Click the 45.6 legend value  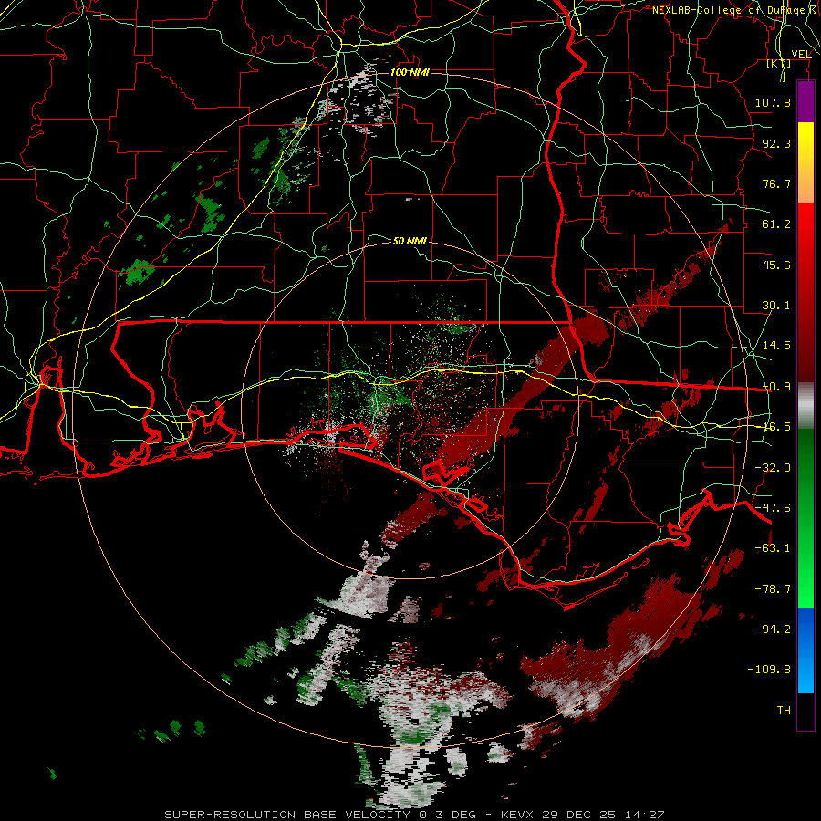(776, 265)
